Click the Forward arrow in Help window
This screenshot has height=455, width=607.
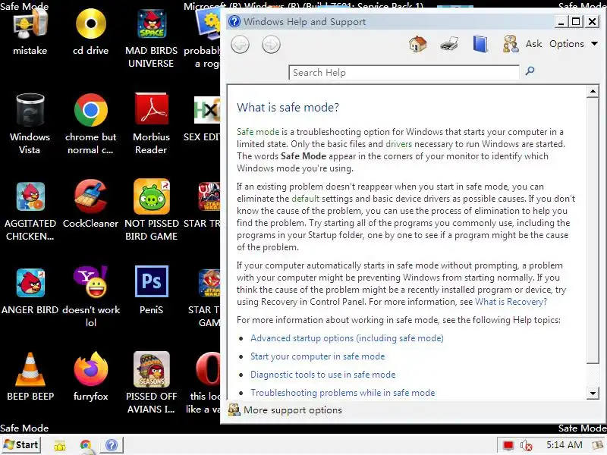coord(271,45)
